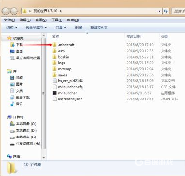Viewport: 185px width, 176px height.
Task: Click 新建文件夹 button
Action: tap(99, 28)
